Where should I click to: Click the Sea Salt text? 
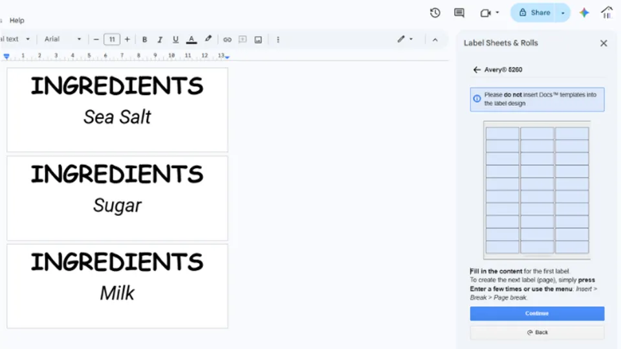117,117
